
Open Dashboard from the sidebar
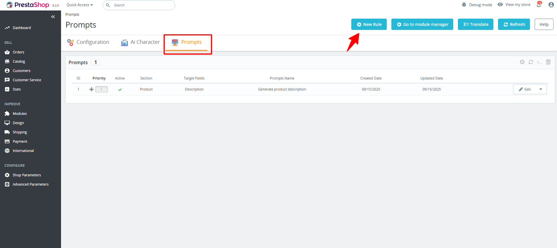[x=22, y=28]
